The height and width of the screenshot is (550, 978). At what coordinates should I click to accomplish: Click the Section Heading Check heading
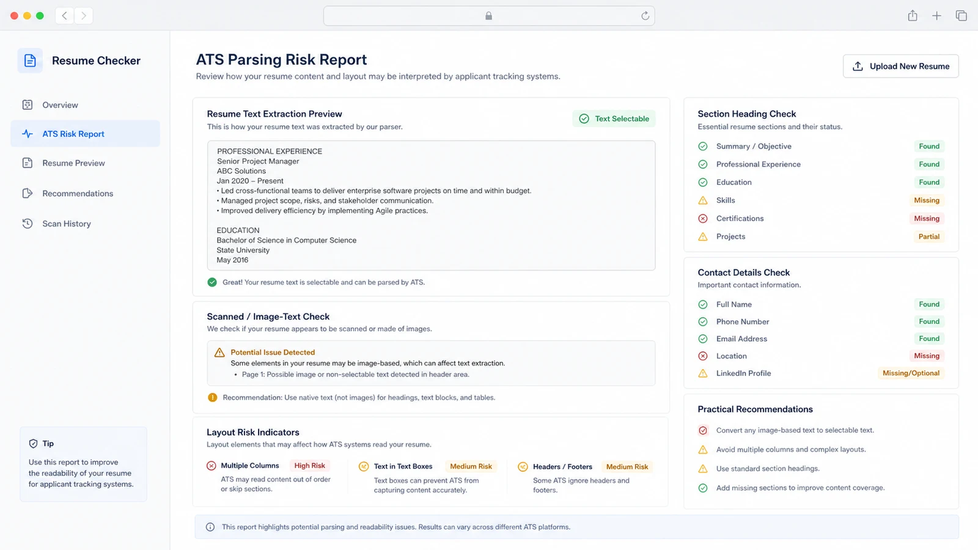747,114
